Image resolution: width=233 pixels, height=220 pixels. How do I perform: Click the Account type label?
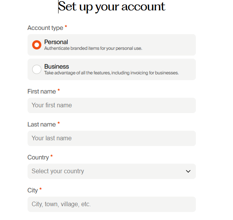[45, 28]
